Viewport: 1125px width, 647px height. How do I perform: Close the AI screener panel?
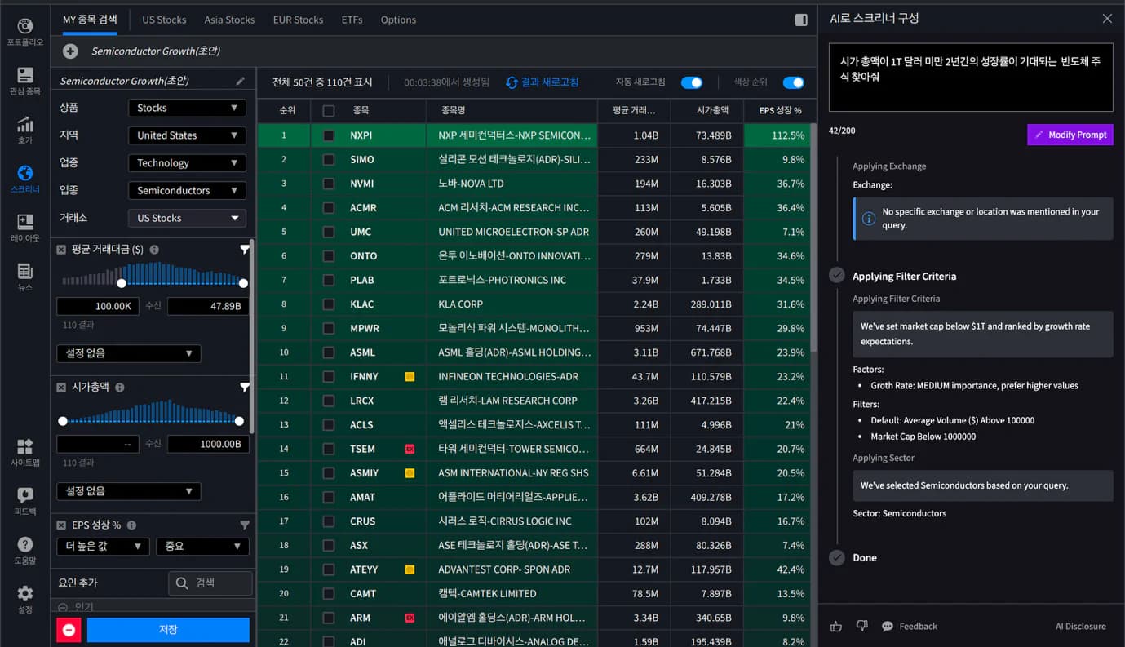1107,18
